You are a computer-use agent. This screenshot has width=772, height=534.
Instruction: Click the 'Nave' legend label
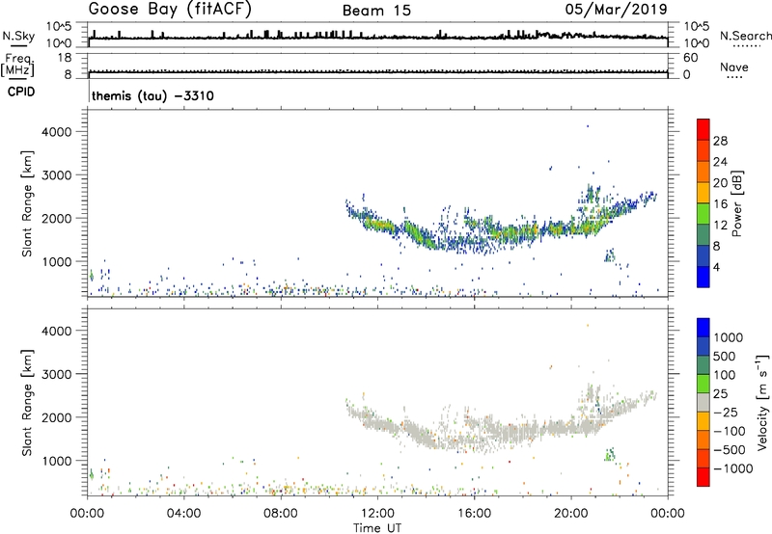tap(733, 67)
